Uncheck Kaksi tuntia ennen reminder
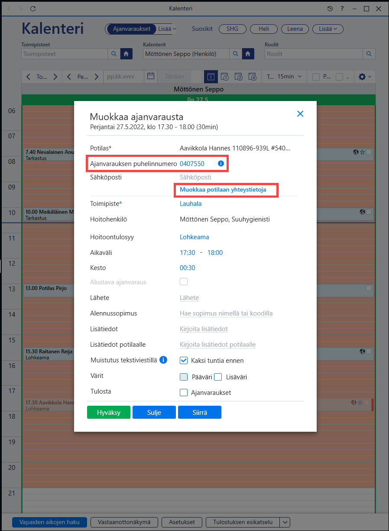This screenshot has width=389, height=531. (184, 360)
